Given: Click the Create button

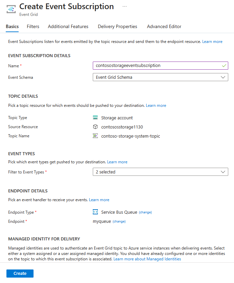Looking at the screenshot, I should click(20, 273).
